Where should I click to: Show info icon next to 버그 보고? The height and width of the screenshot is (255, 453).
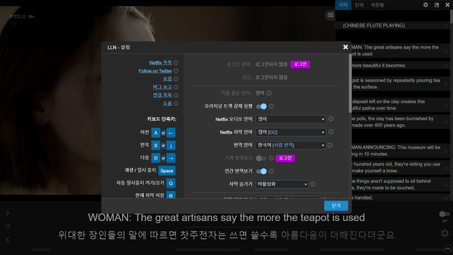(x=176, y=87)
